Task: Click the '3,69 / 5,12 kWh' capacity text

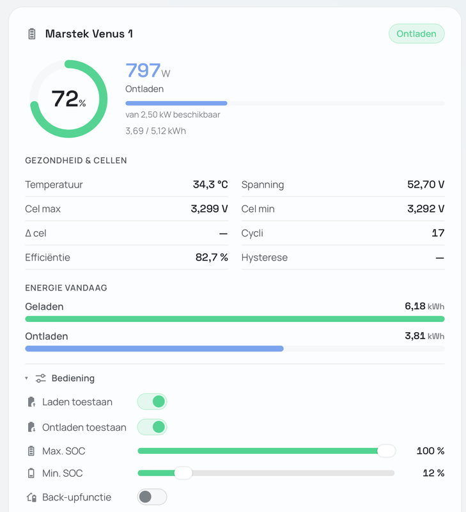Action: click(x=155, y=131)
